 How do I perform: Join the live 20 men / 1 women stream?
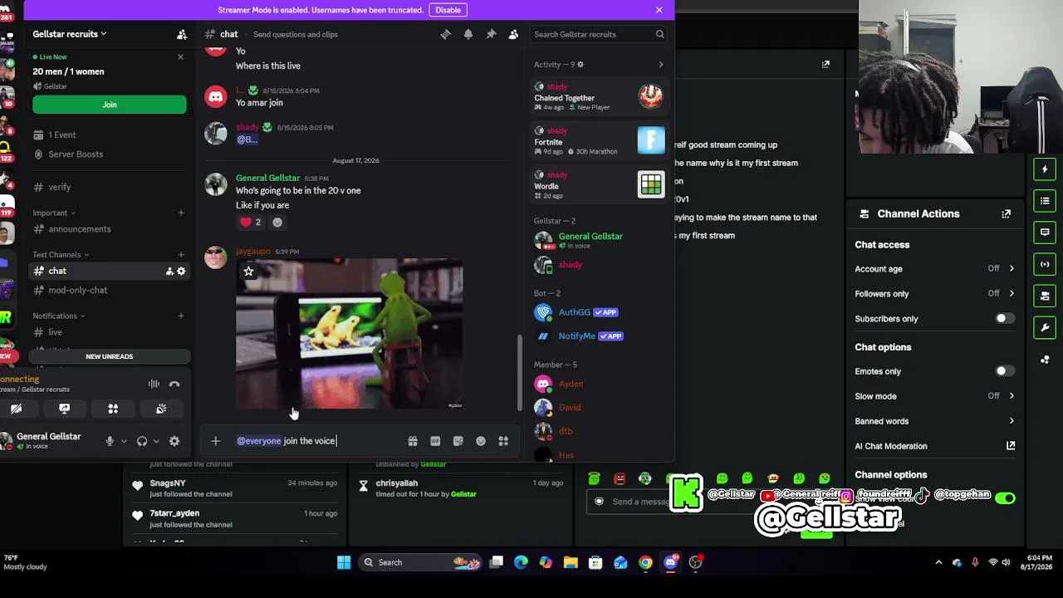(110, 105)
